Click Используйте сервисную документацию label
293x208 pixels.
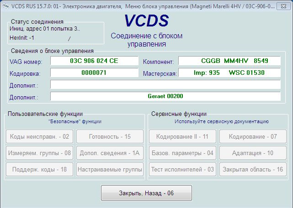pyautogui.click(x=222, y=122)
